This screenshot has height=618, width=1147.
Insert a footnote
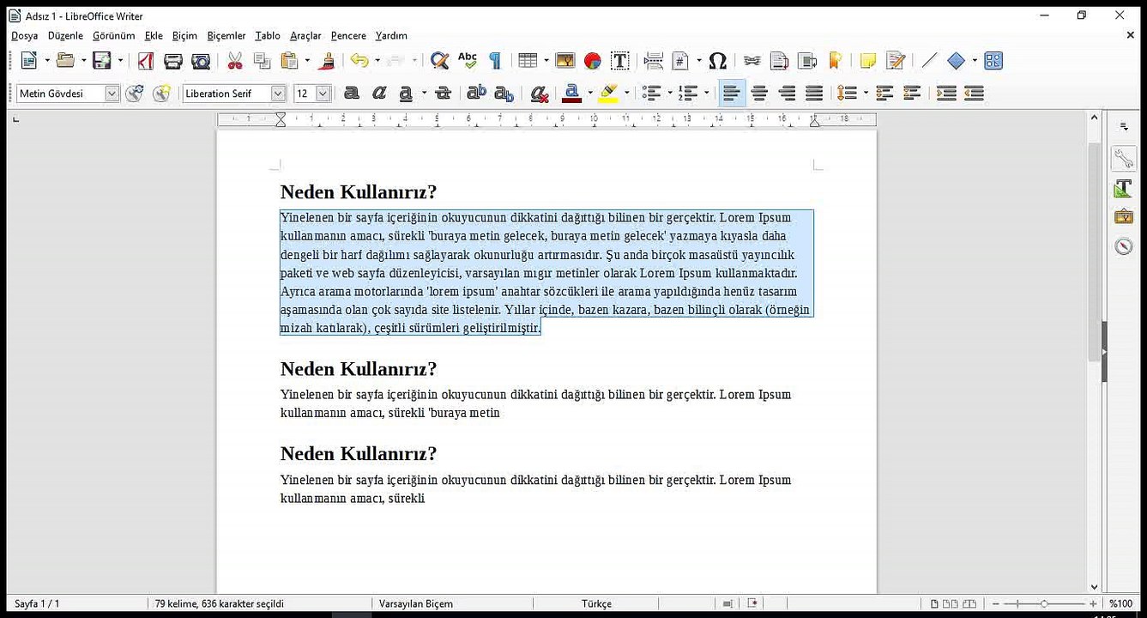(x=780, y=60)
